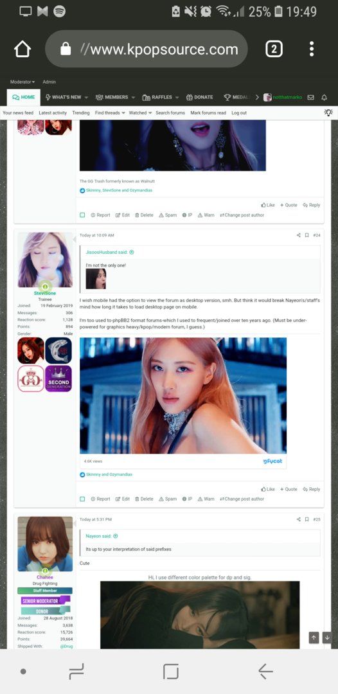
Task: Click the scroll-to-bottom arrow button
Action: [x=327, y=637]
